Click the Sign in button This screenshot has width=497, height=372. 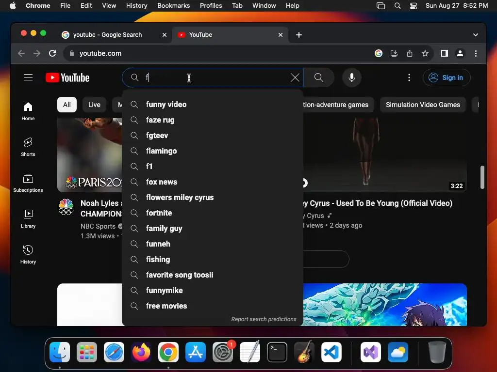click(x=447, y=77)
